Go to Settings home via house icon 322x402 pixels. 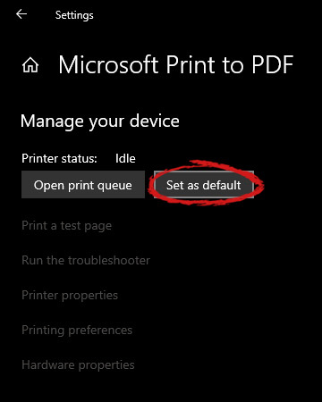click(30, 65)
